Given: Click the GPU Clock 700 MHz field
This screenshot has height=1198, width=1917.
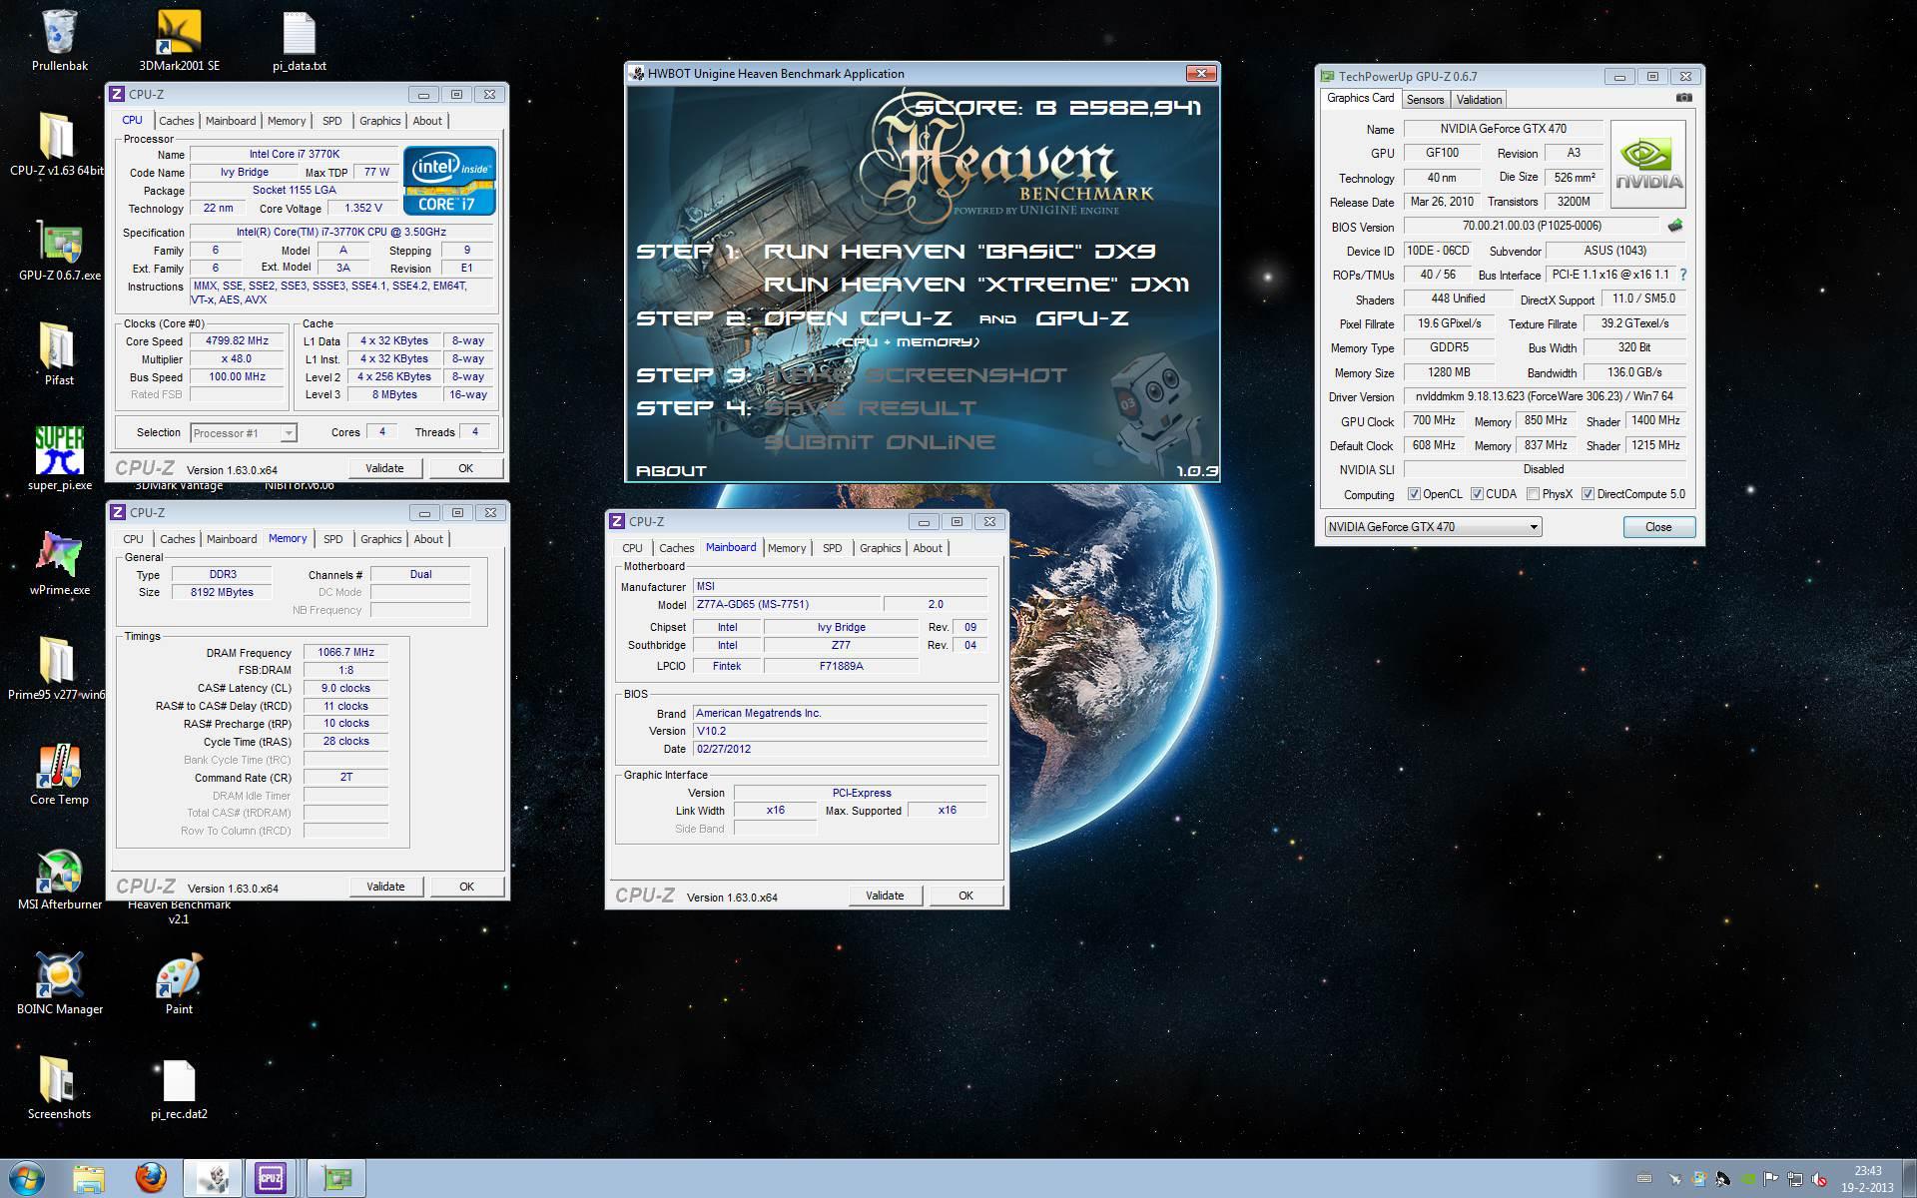Looking at the screenshot, I should point(1435,421).
